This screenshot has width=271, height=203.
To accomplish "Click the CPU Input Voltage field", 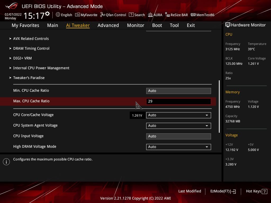I will click(x=179, y=136).
